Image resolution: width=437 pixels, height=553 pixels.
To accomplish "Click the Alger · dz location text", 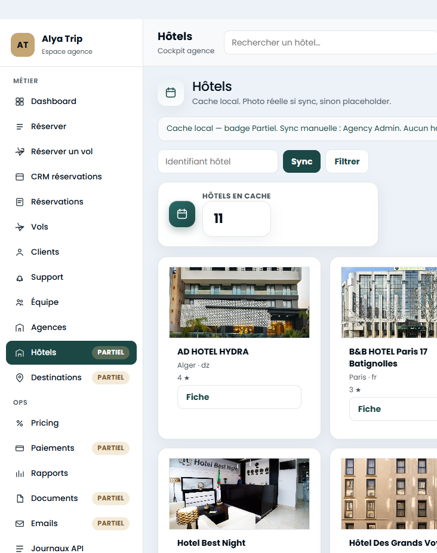I will 193,365.
